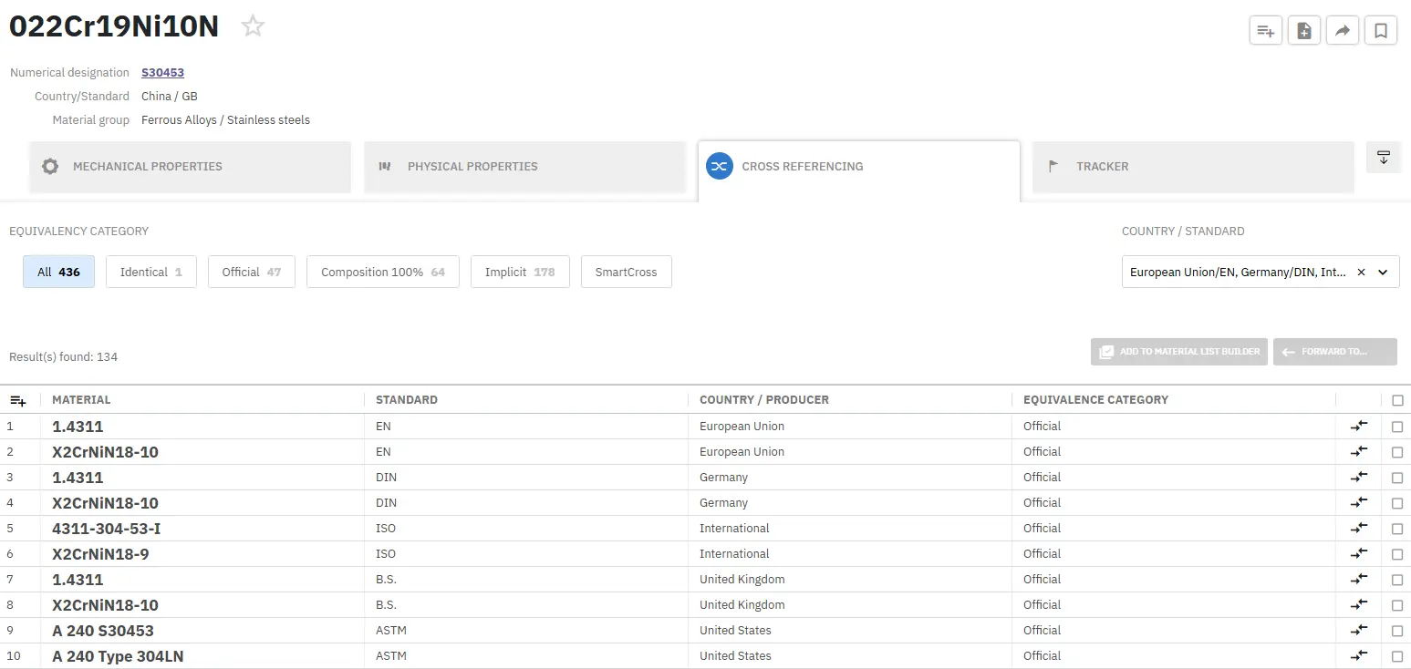
Task: Sort by the Standard column header
Action: 407,400
